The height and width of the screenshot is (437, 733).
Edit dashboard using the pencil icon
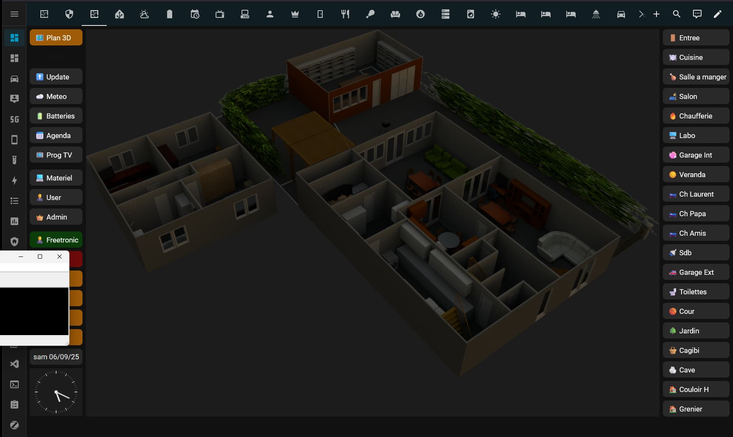click(718, 14)
